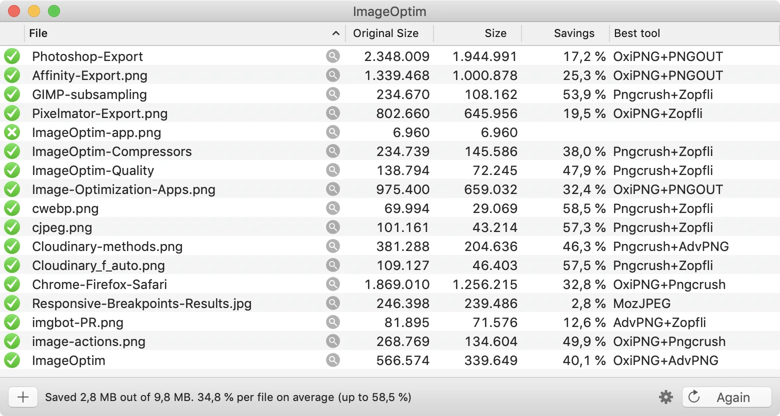Screen dimensions: 780x416
Task: Click the magnifier icon beside cwebp.png
Action: coord(333,208)
